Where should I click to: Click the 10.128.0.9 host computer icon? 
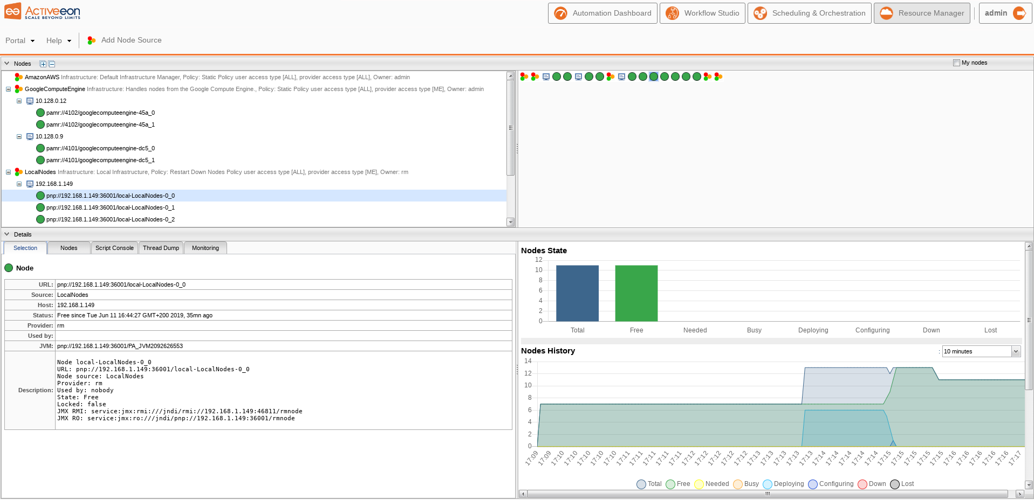tap(30, 136)
